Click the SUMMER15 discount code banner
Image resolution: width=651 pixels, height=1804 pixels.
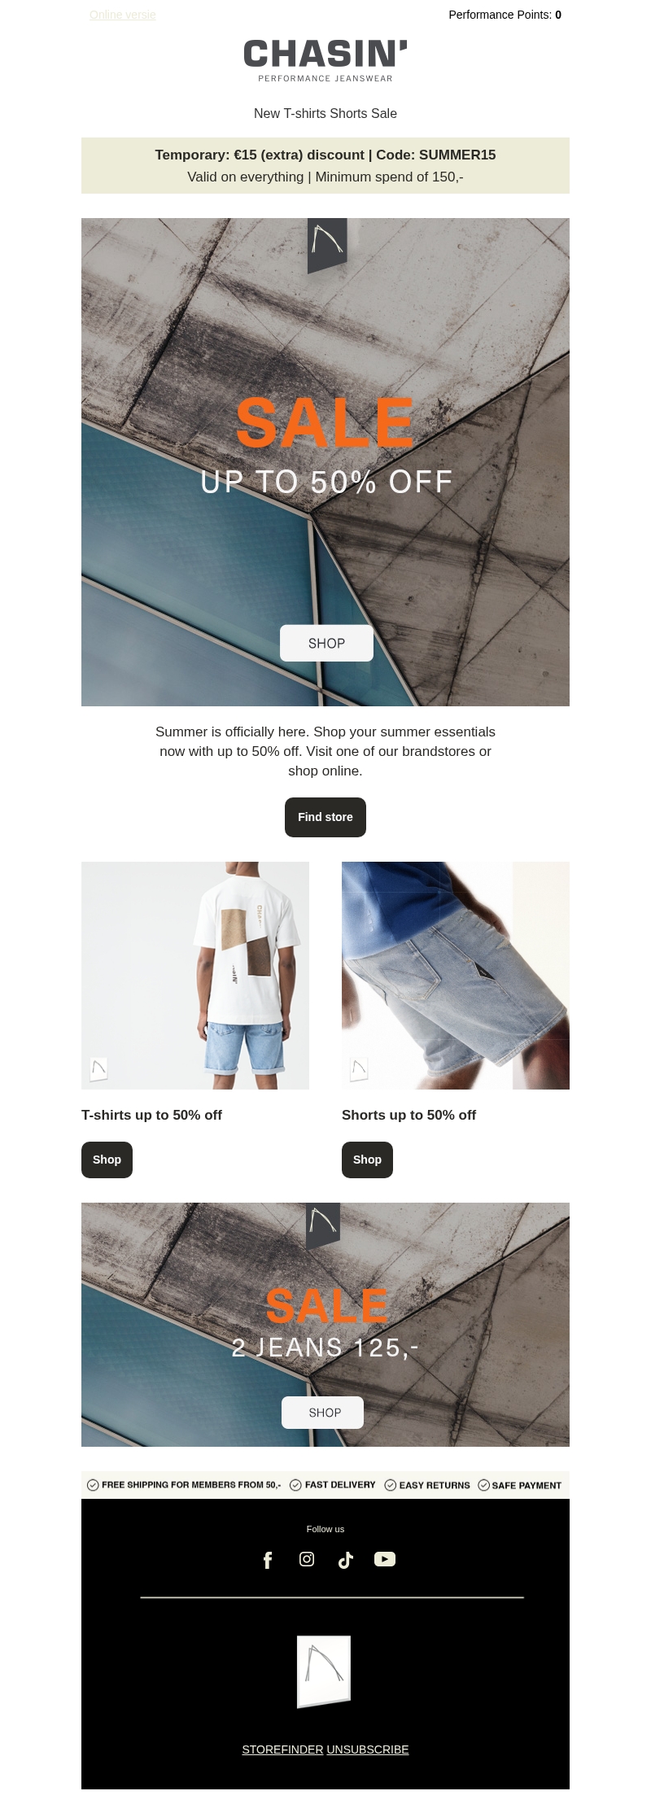325,165
